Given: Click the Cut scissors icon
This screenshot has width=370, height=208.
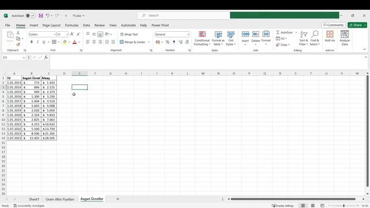Looking at the screenshot, I should (18, 33).
